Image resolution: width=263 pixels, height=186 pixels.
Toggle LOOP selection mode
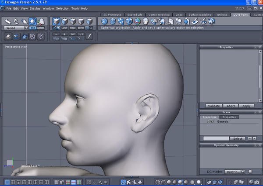64,28
